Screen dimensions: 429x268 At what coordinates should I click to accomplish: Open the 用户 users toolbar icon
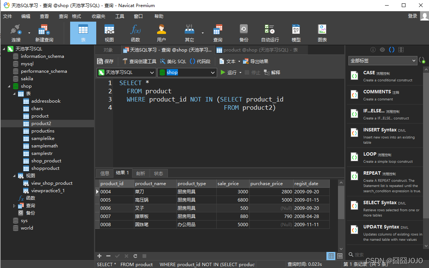click(162, 33)
